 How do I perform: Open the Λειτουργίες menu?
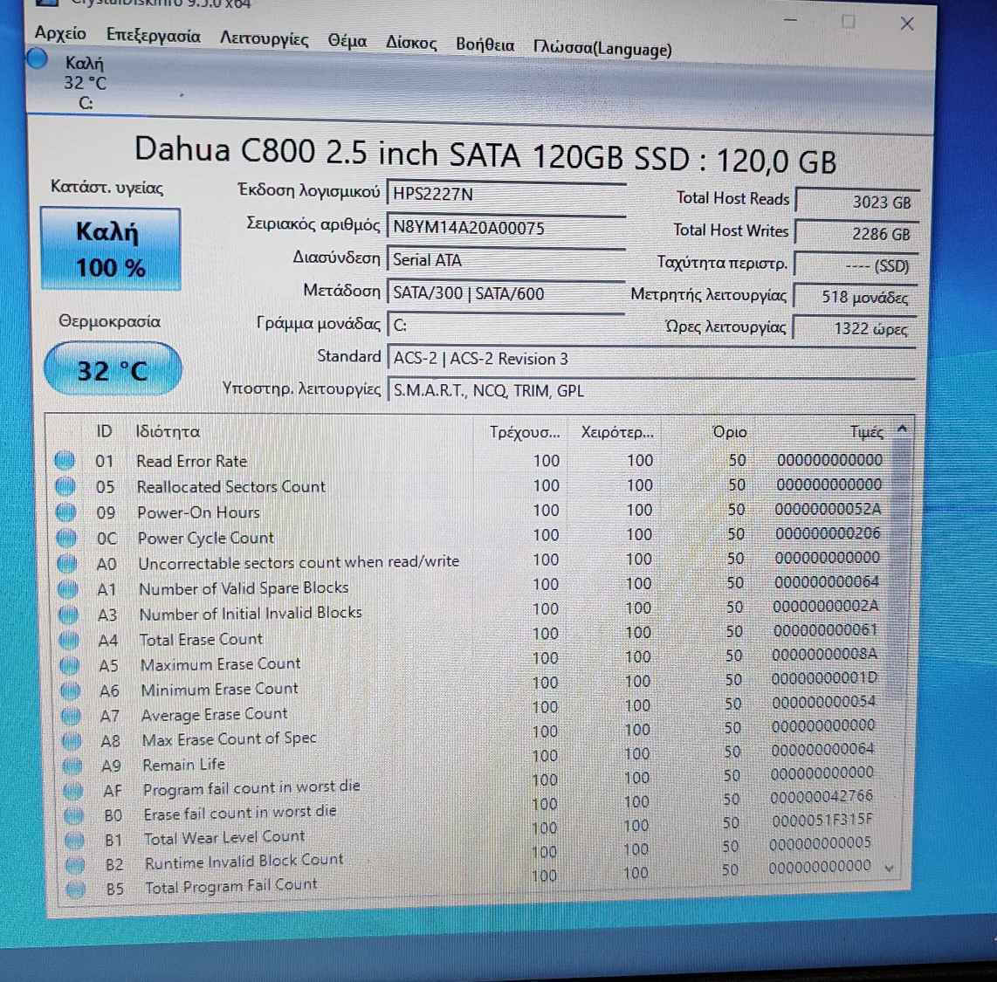[264, 39]
